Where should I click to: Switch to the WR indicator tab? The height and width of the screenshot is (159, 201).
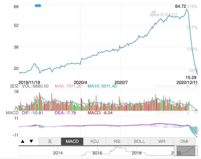pyautogui.click(x=162, y=141)
